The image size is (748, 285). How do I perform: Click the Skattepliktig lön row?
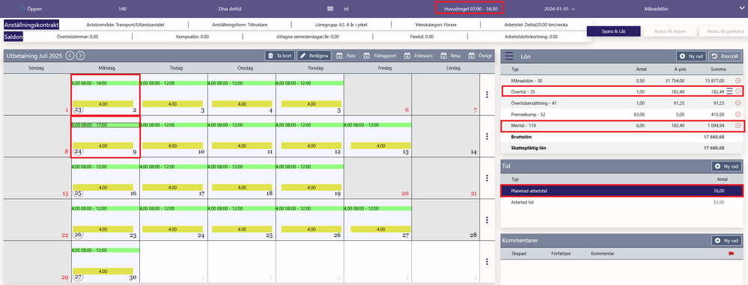(622, 148)
